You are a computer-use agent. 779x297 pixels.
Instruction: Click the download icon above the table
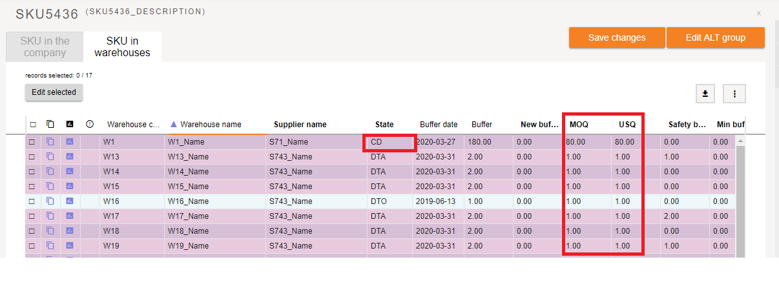pos(705,94)
